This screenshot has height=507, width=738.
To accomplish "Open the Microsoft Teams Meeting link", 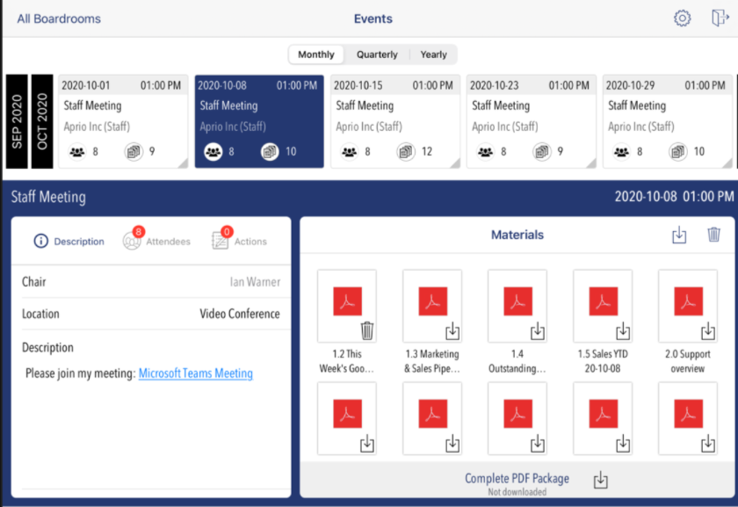I will (195, 373).
